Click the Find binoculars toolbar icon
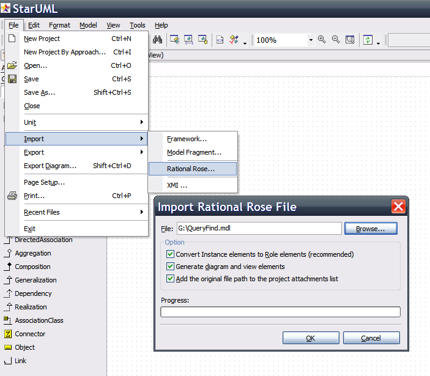The image size is (430, 376). click(x=157, y=40)
